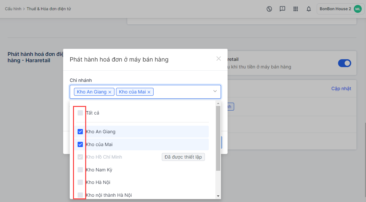Click the Cập nhật link

pos(341,88)
